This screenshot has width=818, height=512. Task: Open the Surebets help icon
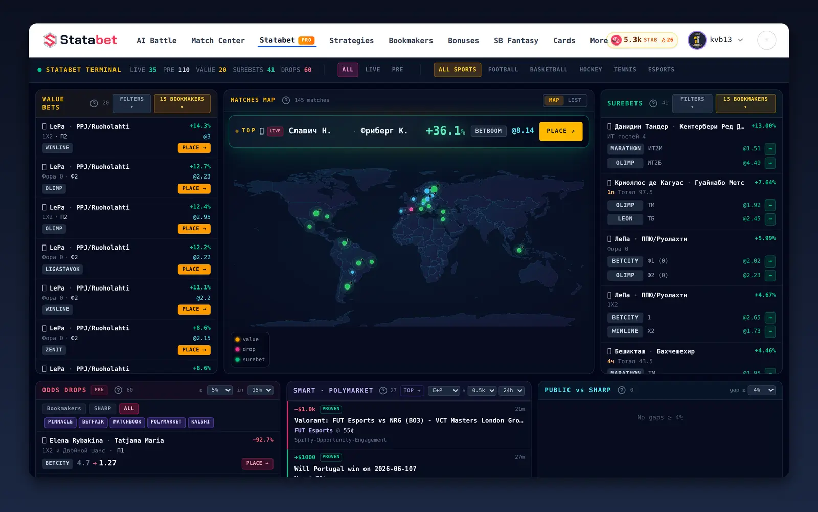[653, 103]
